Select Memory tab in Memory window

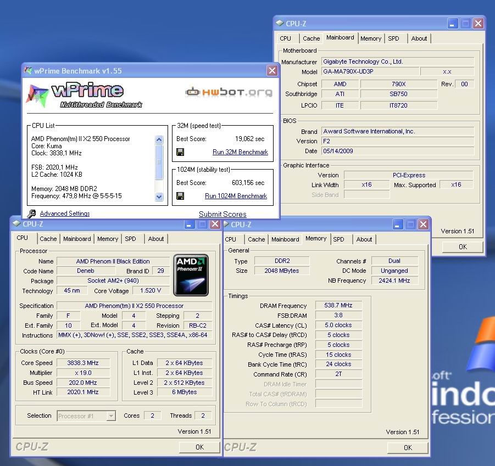316,238
